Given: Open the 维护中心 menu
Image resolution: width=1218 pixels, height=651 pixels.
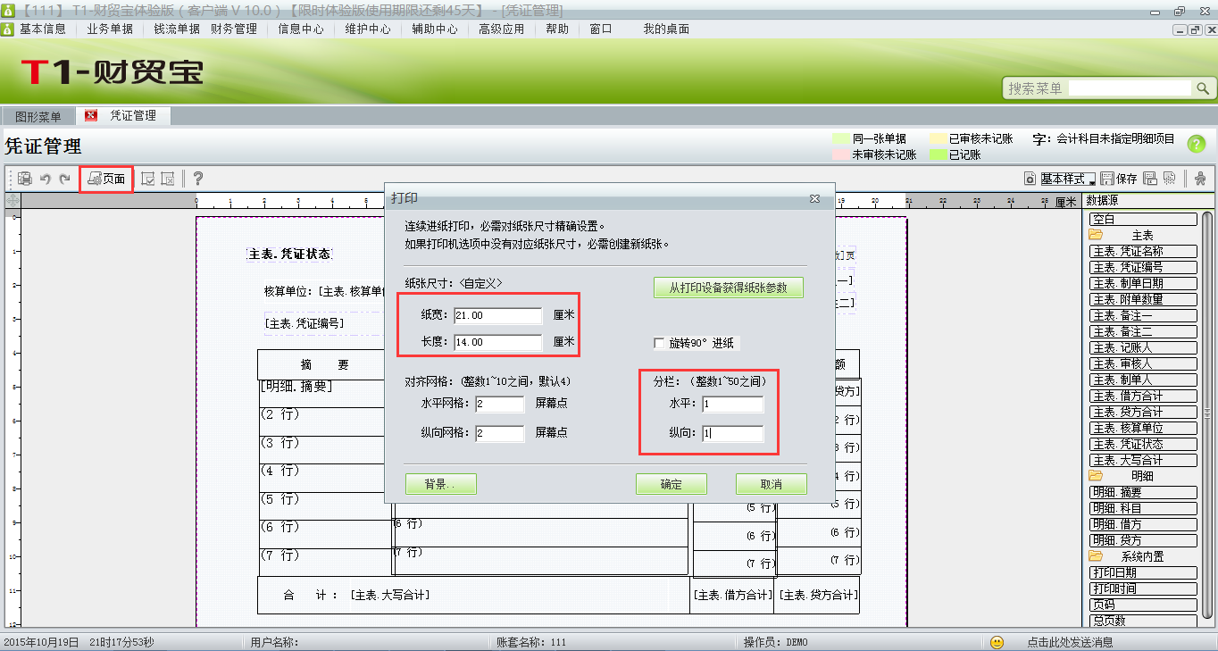Looking at the screenshot, I should coord(368,29).
